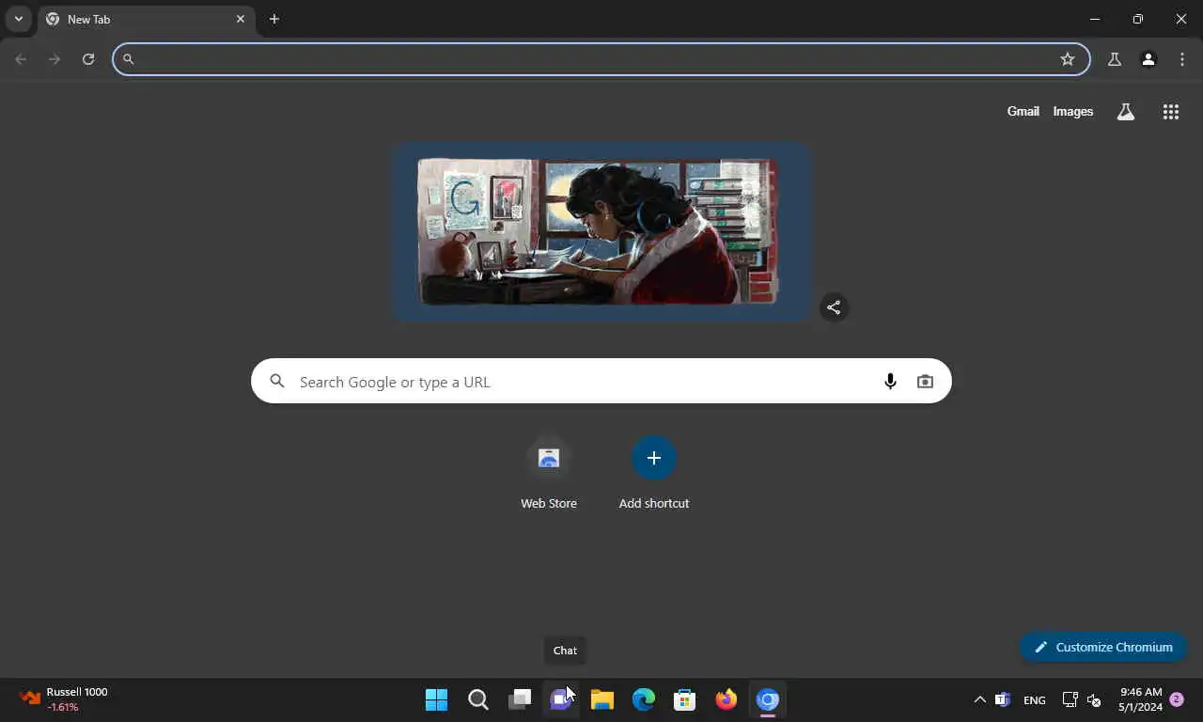Open the Web Store shortcut
Image resolution: width=1203 pixels, height=722 pixels.
549,473
